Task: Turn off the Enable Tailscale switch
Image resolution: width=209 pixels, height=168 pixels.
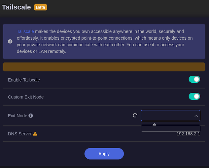Action: click(x=194, y=80)
